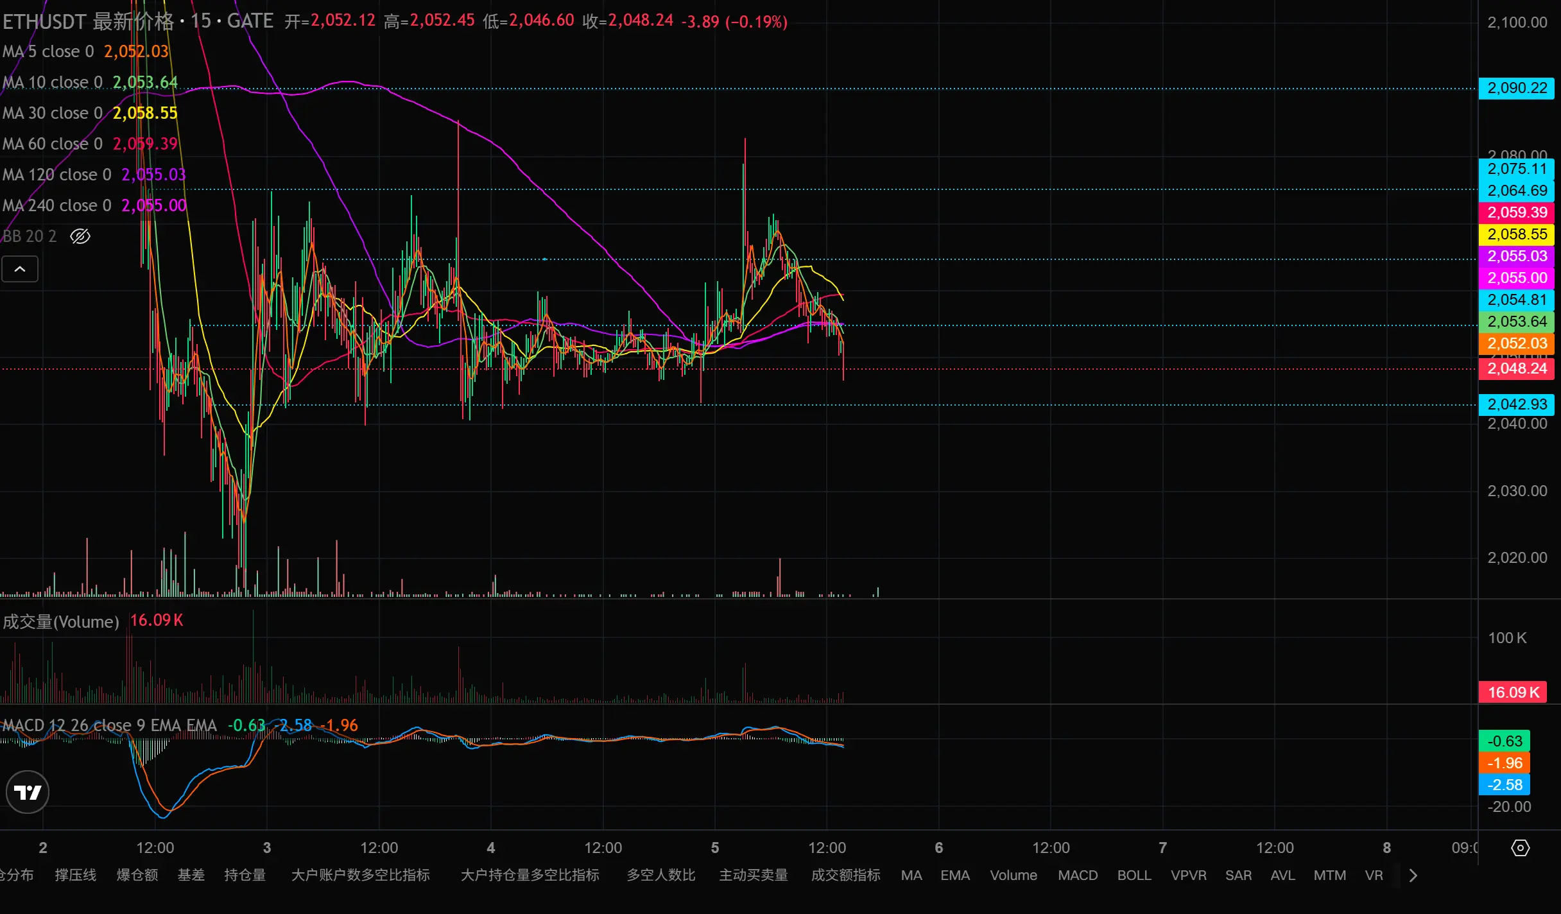Enable the SAR indicator

click(1238, 875)
